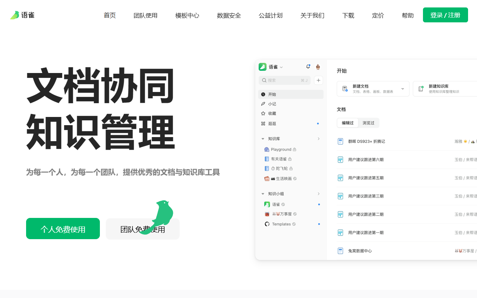
Task: Click the green 语雀 logo in the preview sidebar
Action: pos(263,67)
